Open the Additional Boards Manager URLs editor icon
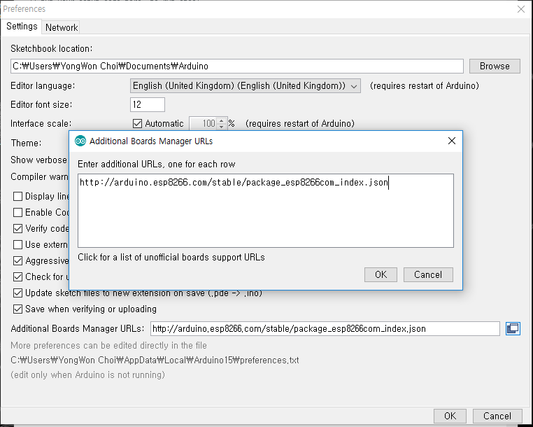The image size is (533, 427). pos(513,328)
